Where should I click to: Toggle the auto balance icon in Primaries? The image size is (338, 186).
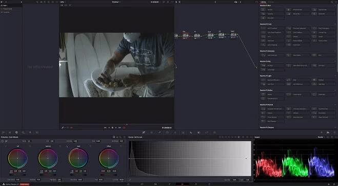[x=3, y=141]
